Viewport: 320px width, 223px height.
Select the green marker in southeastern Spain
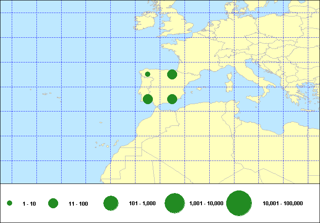point(172,99)
